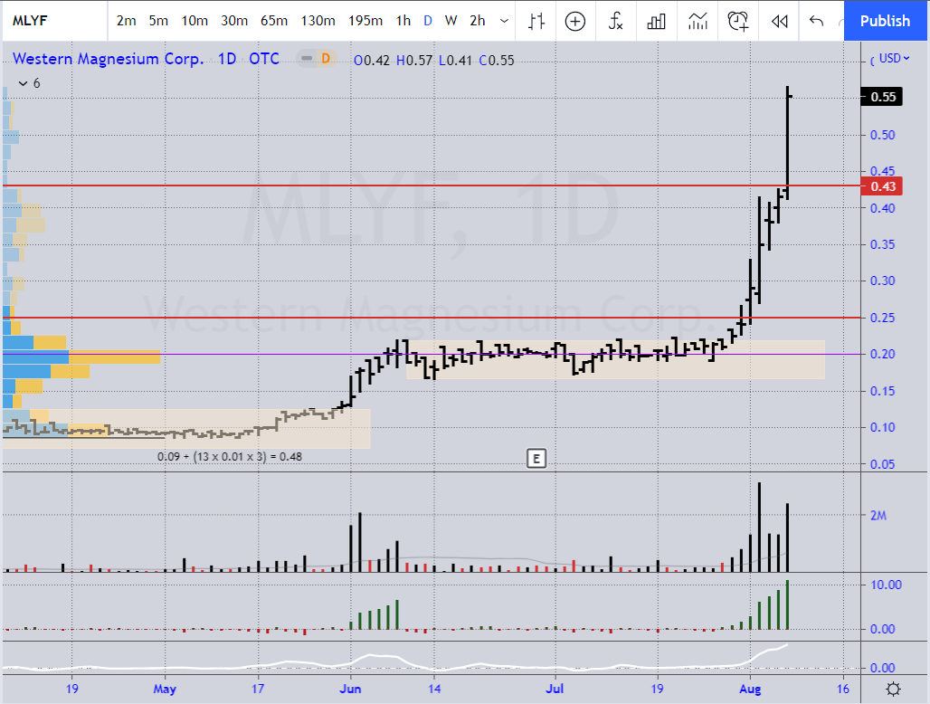Switch to the W weekly timeframe
The width and height of the screenshot is (930, 704).
[451, 21]
